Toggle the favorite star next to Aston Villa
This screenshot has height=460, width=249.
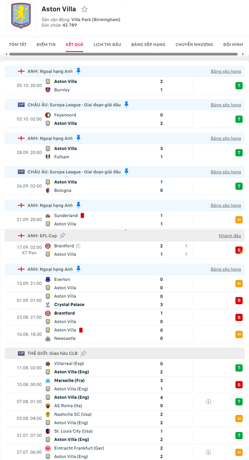pos(84,9)
